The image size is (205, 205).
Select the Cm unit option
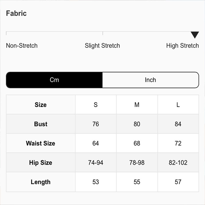(54, 80)
